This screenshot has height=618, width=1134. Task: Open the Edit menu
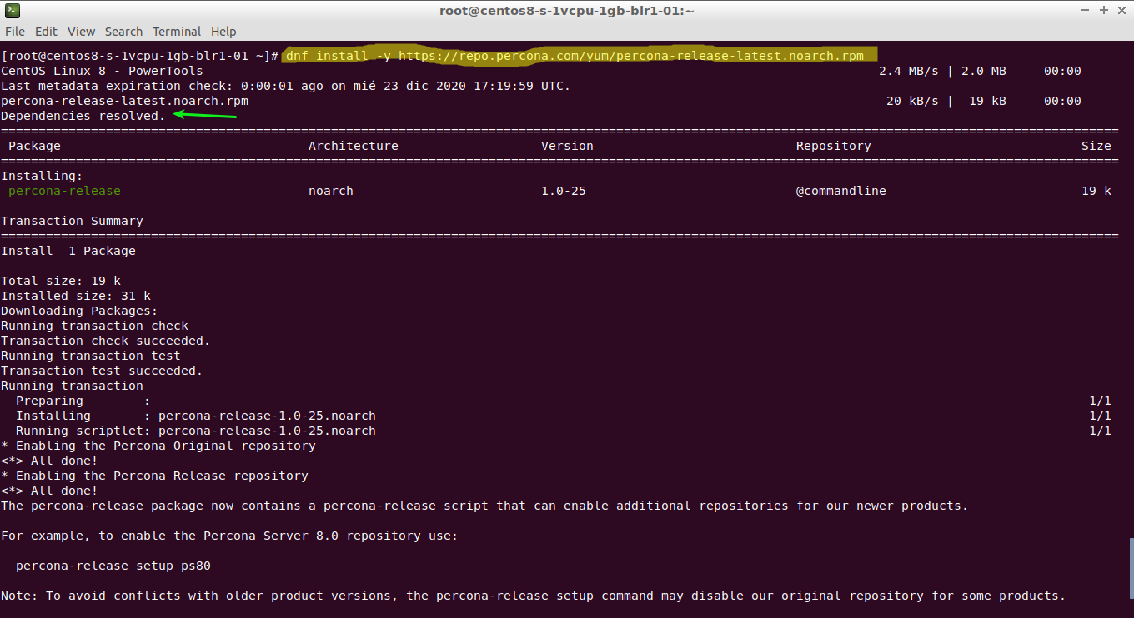(x=46, y=32)
